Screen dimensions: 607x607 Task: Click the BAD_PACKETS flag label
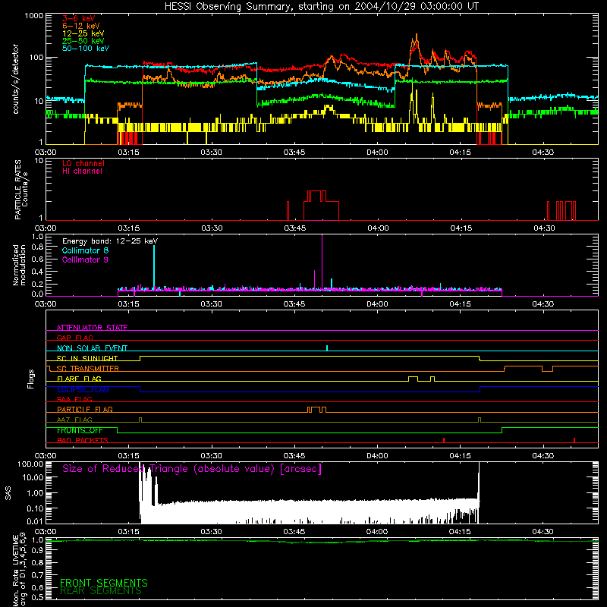coord(83,440)
